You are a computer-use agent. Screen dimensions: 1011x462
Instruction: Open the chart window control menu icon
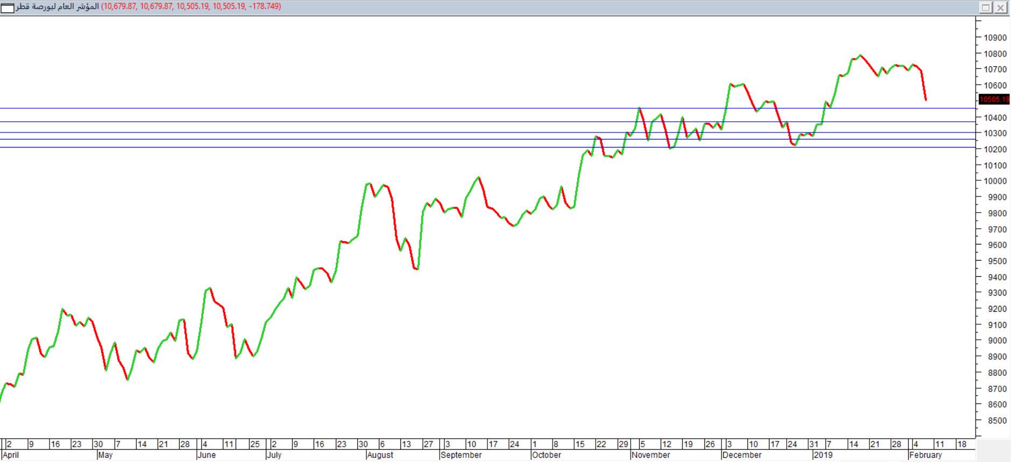click(x=8, y=8)
